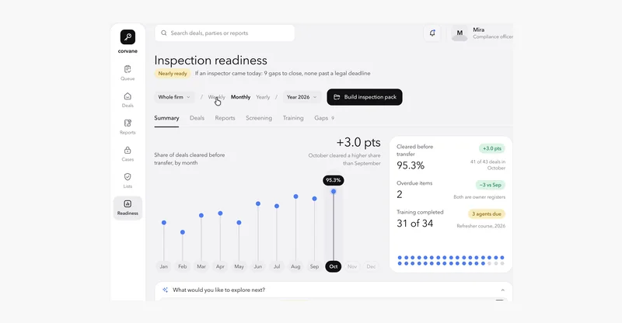Click '41 of 43 deals in October' text

[x=487, y=165]
